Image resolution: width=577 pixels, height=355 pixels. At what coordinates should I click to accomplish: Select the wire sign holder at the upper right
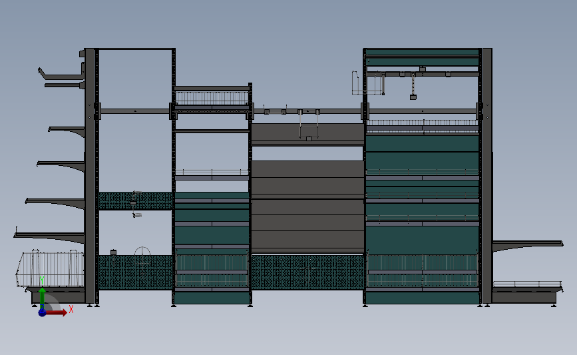pos(367,83)
